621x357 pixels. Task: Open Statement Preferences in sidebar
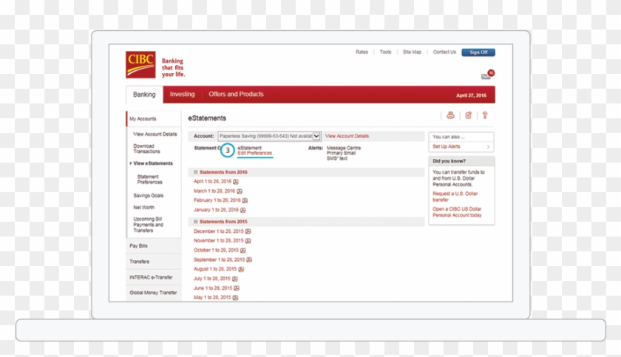[149, 180]
